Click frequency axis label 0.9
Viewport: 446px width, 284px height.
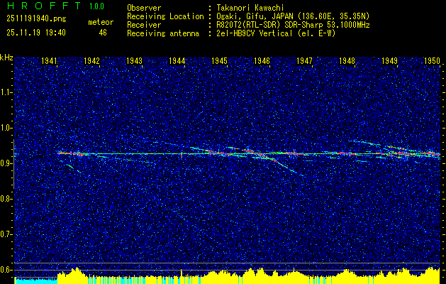coord(6,163)
